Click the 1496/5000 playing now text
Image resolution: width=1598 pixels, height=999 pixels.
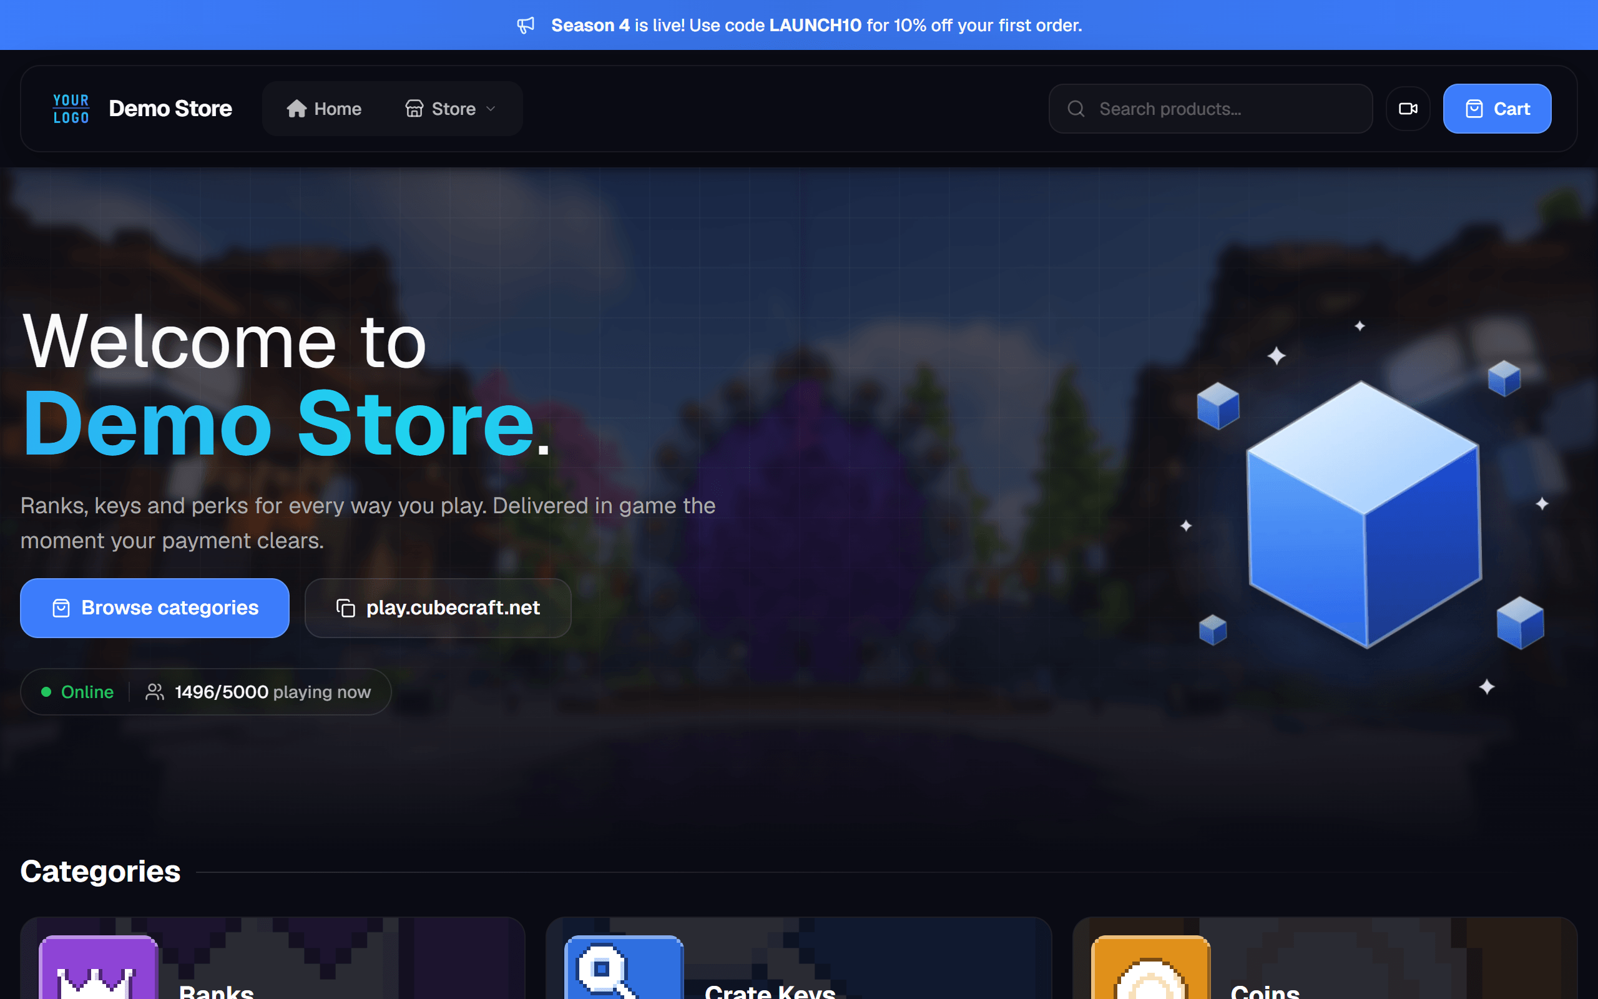[x=273, y=692]
